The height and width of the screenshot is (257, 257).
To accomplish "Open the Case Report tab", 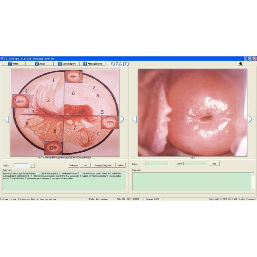I will pos(67,64).
